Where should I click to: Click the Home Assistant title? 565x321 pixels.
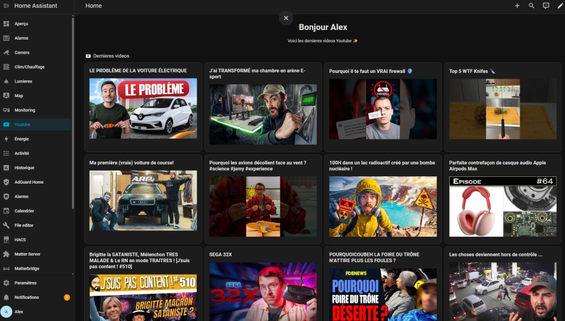pyautogui.click(x=36, y=6)
